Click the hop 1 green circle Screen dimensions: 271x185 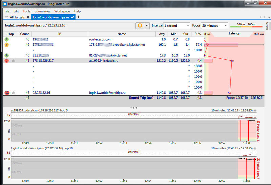click(x=6, y=39)
